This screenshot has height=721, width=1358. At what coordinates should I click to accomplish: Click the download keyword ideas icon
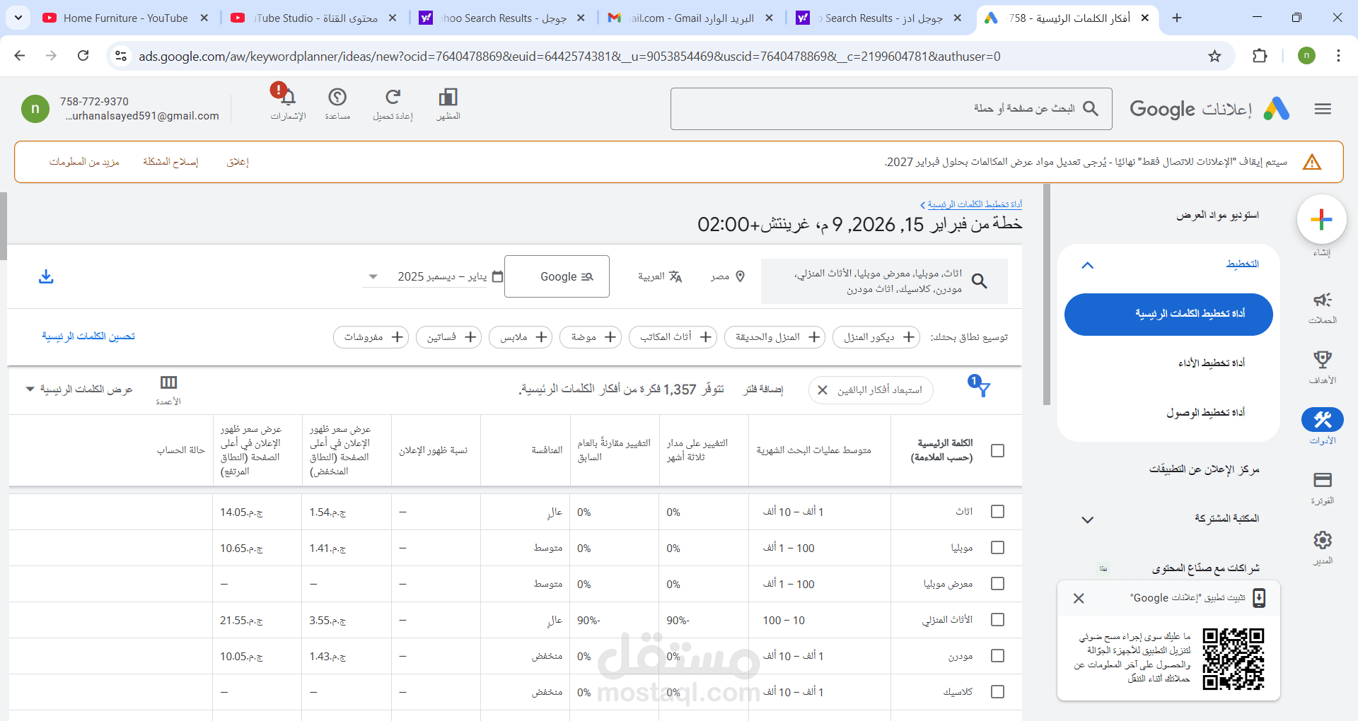coord(46,276)
